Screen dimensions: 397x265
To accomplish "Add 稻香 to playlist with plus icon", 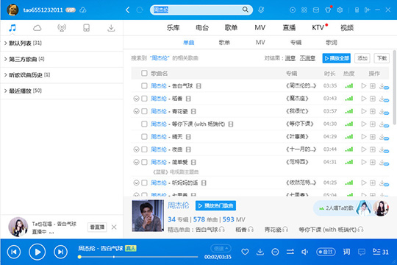I will tap(373, 99).
